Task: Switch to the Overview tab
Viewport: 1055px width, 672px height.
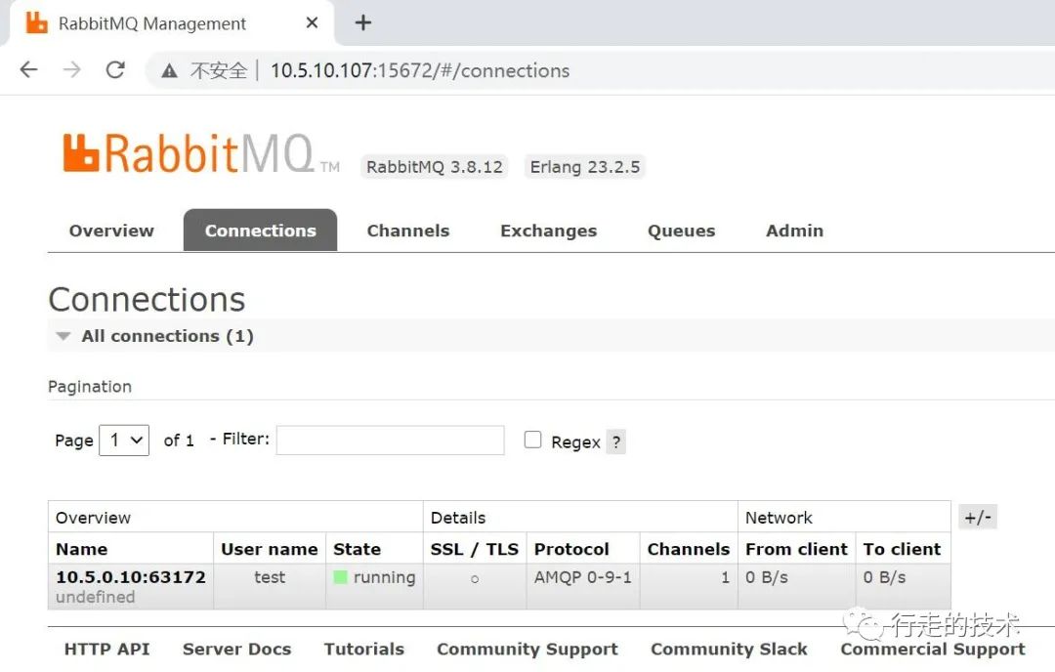Action: pos(111,231)
